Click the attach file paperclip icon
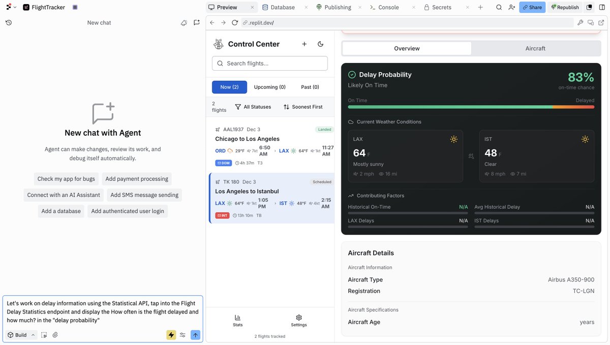 55,335
